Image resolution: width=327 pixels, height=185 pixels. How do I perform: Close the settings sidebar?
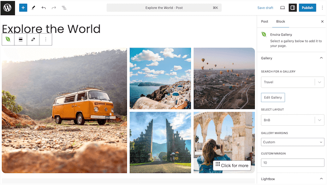coord(322,22)
